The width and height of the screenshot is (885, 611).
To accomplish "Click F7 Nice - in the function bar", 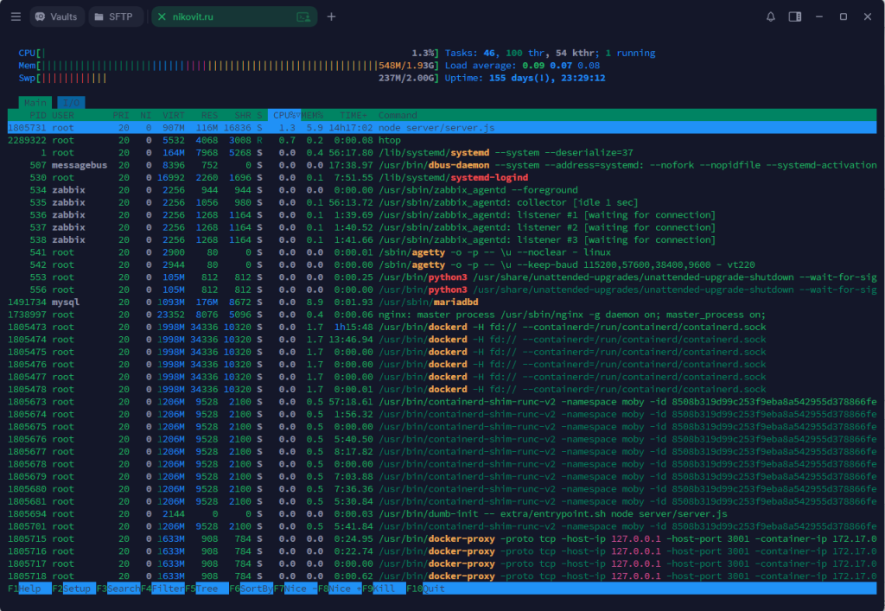I will pyautogui.click(x=296, y=589).
